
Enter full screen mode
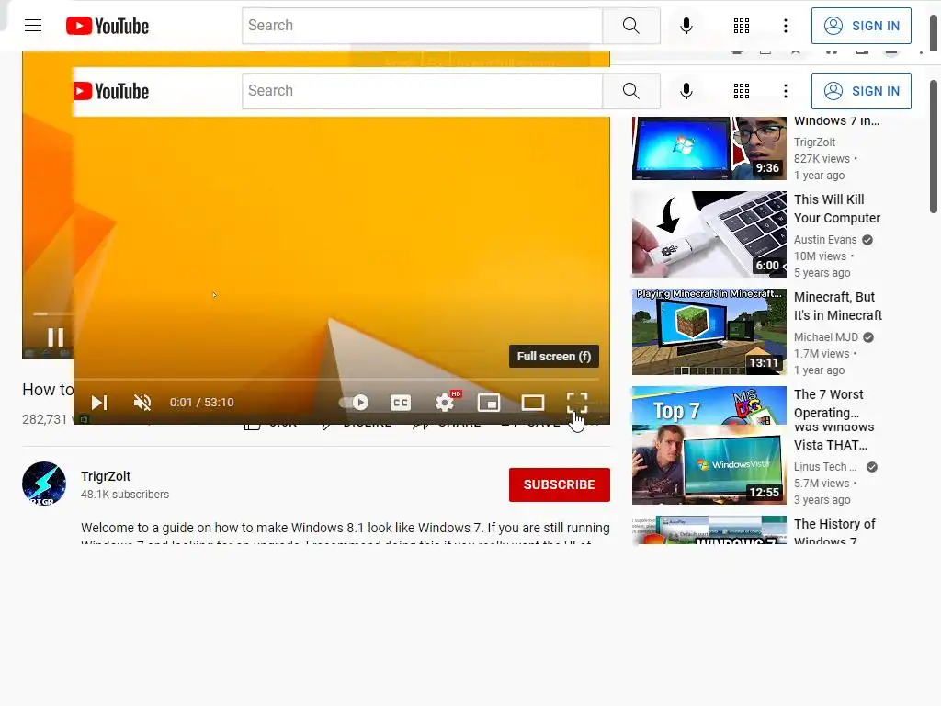point(577,403)
